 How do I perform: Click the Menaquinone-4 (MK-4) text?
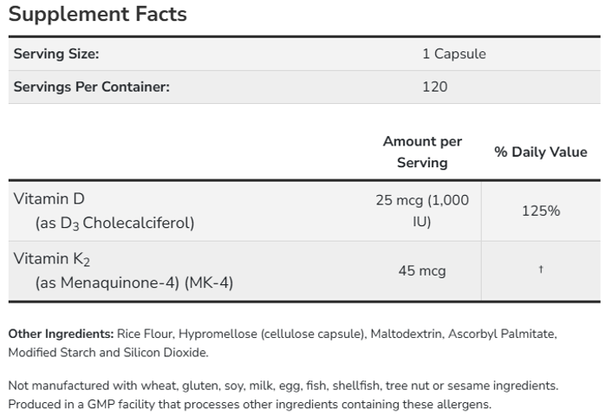134,283
